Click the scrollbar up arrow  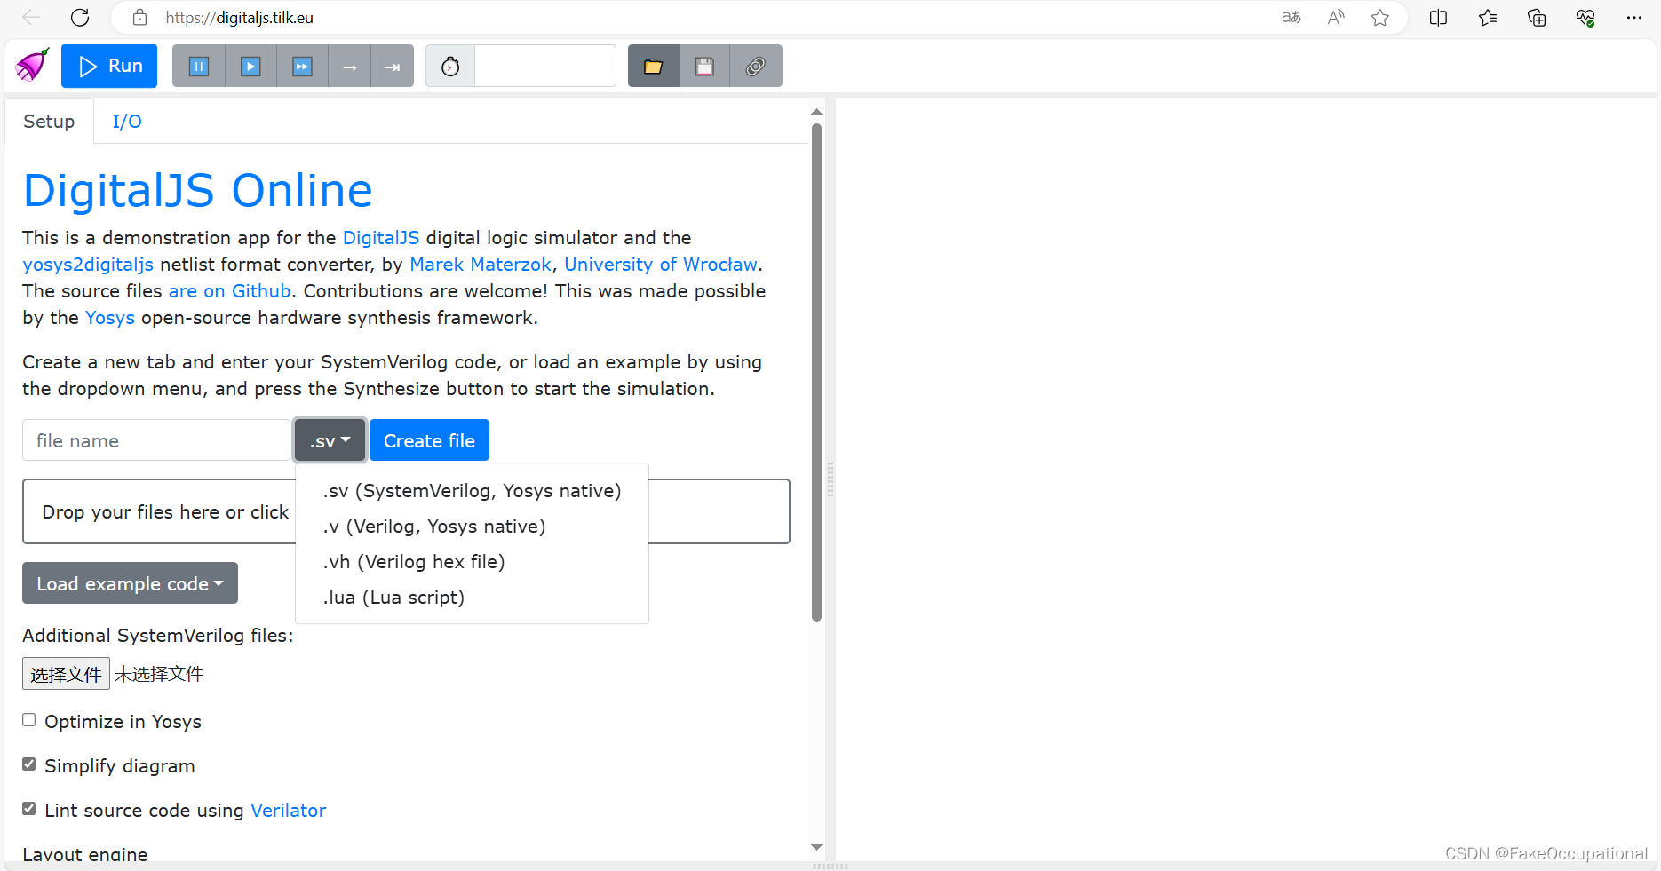click(x=816, y=112)
